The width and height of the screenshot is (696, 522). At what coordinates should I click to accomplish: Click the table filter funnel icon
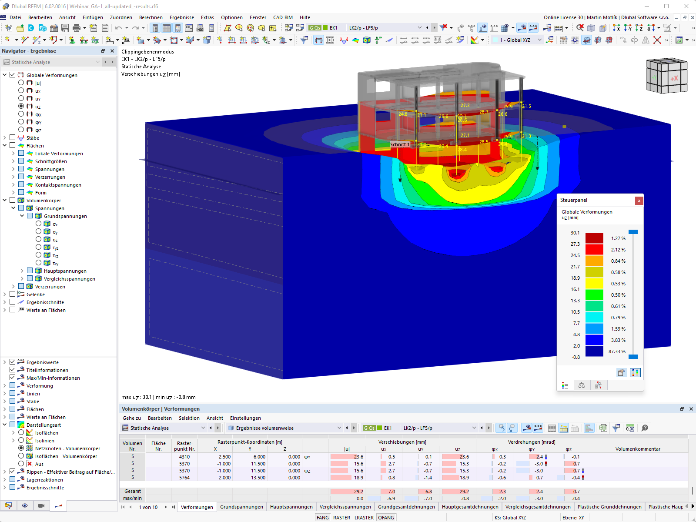tap(616, 428)
